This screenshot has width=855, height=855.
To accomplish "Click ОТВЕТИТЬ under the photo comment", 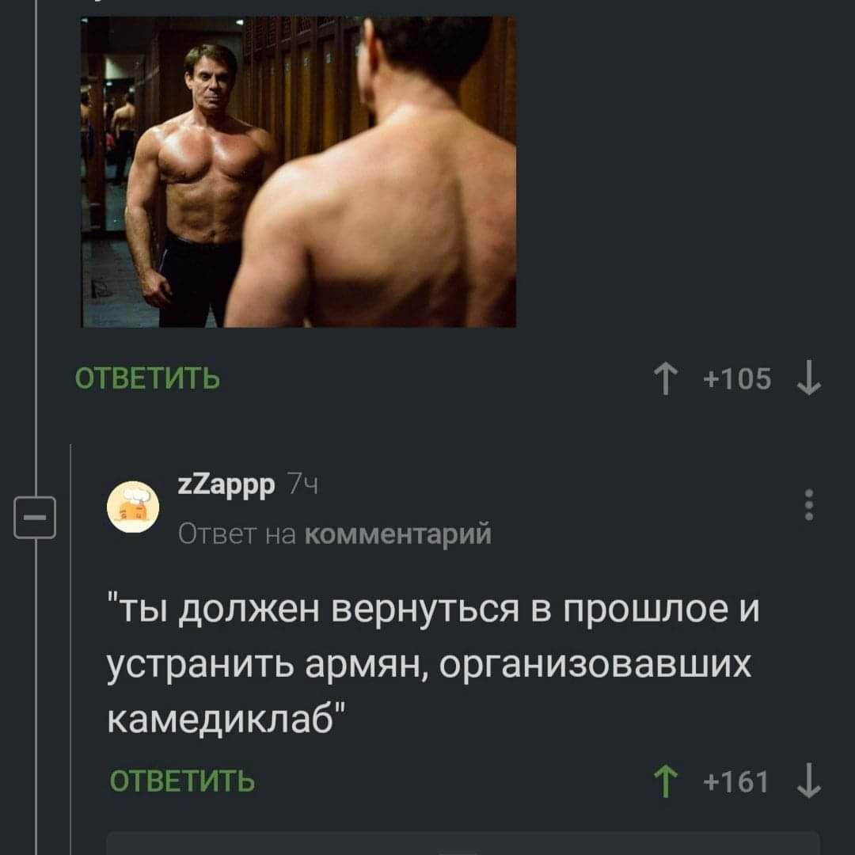I will tap(147, 378).
